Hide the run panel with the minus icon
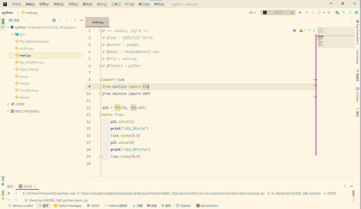This screenshot has width=361, height=209. (x=351, y=186)
